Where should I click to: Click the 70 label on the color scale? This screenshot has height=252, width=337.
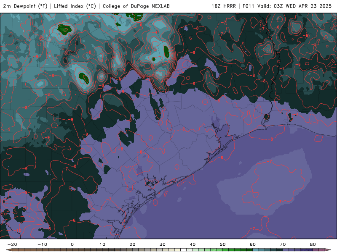point(283,244)
